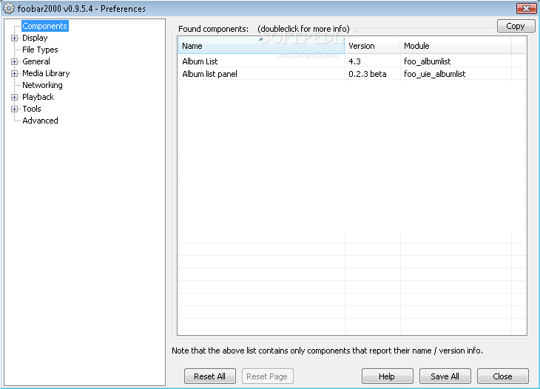
Task: Open the Tools preferences page
Action: [32, 109]
